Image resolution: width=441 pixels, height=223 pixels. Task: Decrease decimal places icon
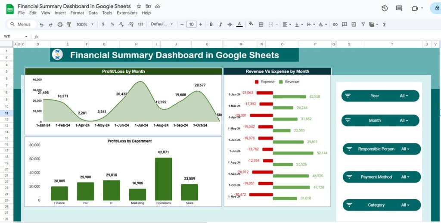(121, 24)
